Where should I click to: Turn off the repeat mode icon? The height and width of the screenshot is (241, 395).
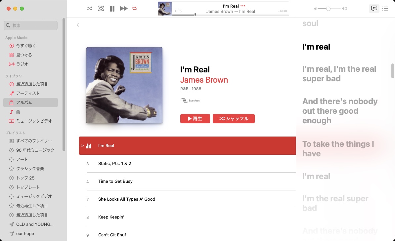pos(135,9)
